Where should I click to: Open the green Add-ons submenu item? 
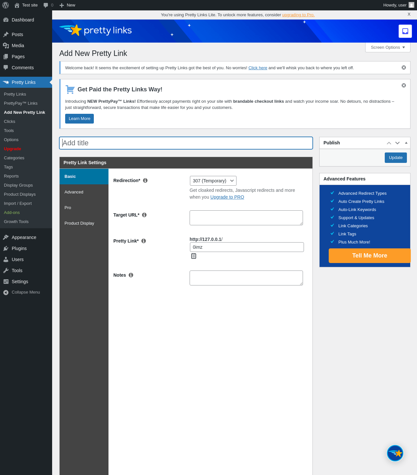(26, 213)
